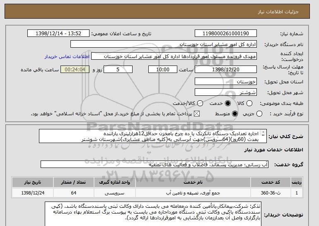Viewport: 319px width, 226px height.
Task: Click the request creator name field
Action: pyautogui.click(x=174, y=56)
